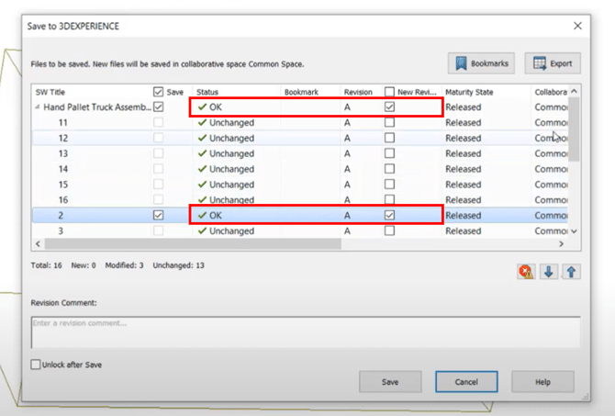Click the vertical scrollbar up arrow
Viewport: 615px width, 416px height.
(x=574, y=91)
